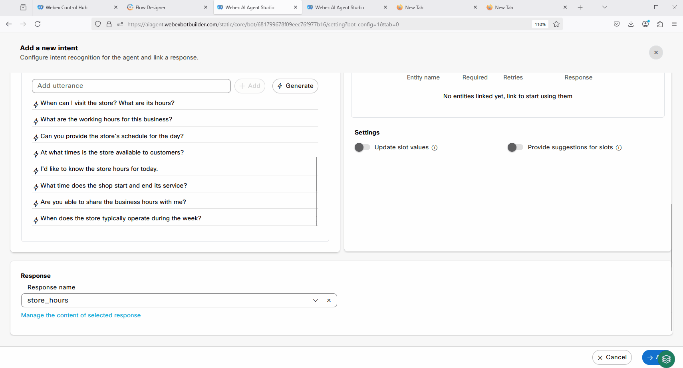683x368 pixels.
Task: Open the list all tabs chevron
Action: (604, 8)
